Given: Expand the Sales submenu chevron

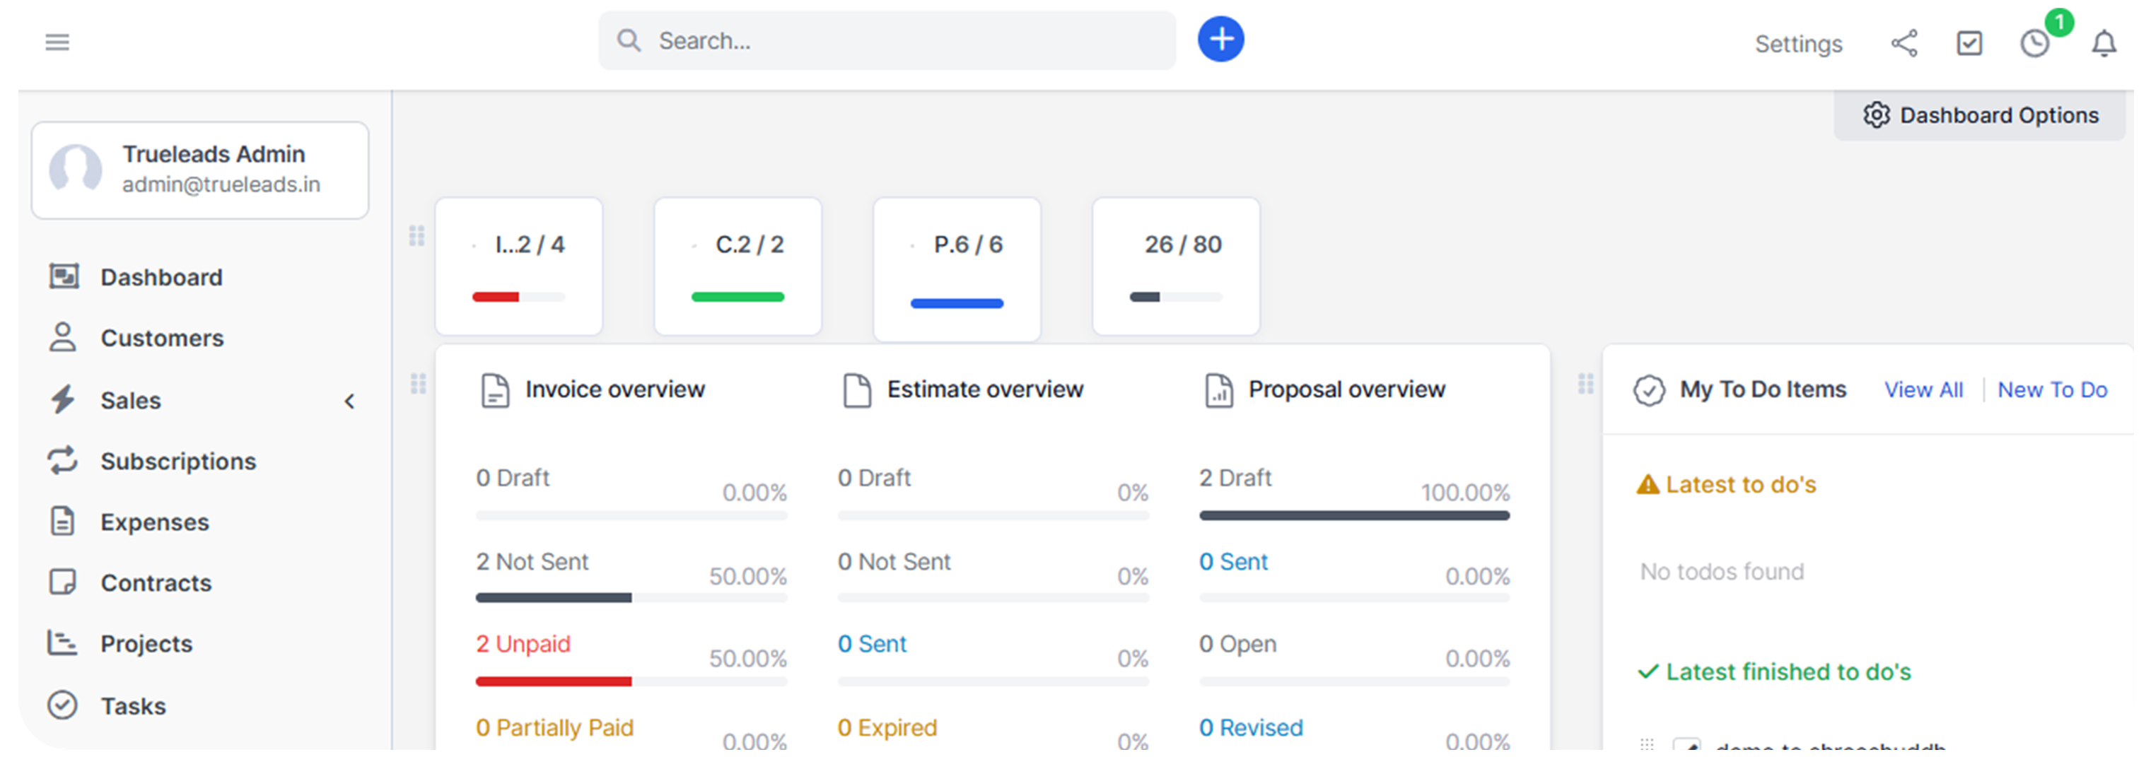Looking at the screenshot, I should [x=350, y=401].
